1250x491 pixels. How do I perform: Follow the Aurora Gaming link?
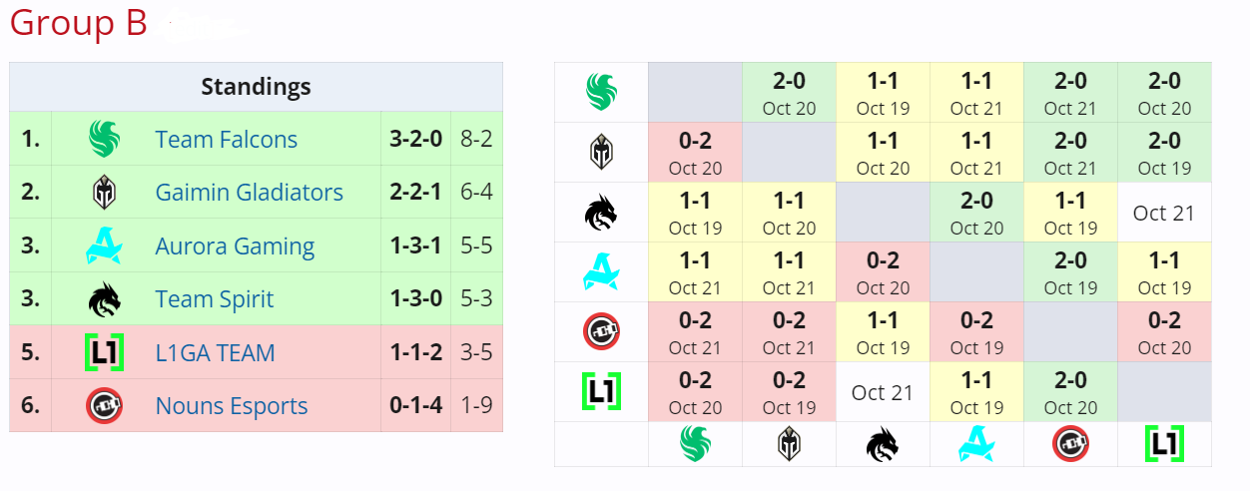[235, 246]
